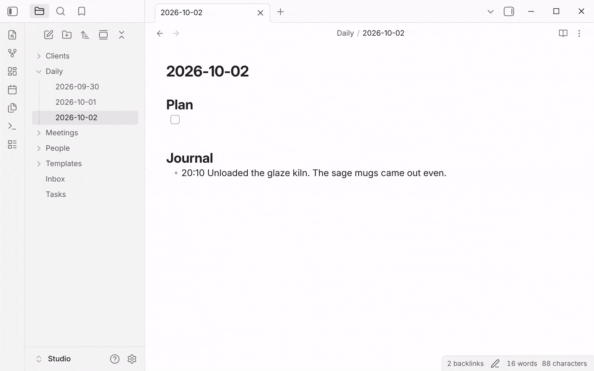Open the 2026-10-01 daily note
The image size is (594, 371).
click(85, 102)
